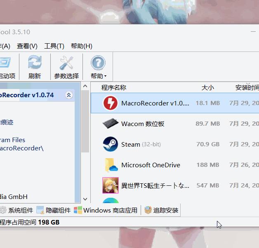Open the Help toolbar dropdown arrow
The height and width of the screenshot is (248, 259).
click(106, 76)
